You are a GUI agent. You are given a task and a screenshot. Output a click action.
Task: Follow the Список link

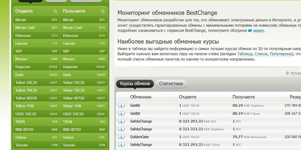(261, 54)
